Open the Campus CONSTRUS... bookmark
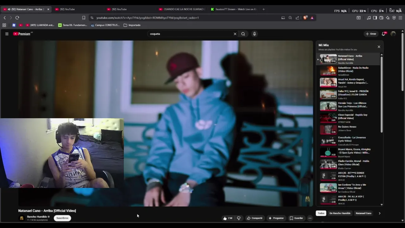 [x=105, y=25]
